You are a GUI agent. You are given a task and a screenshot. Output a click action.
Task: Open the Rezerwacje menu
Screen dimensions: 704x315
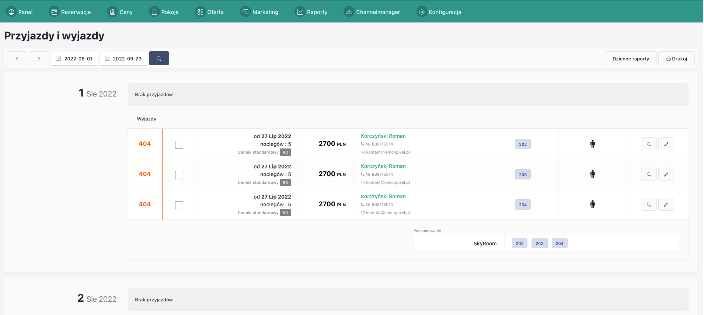[x=70, y=12]
